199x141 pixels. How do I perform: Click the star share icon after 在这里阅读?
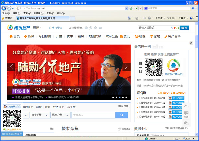pyautogui.click(x=95, y=28)
